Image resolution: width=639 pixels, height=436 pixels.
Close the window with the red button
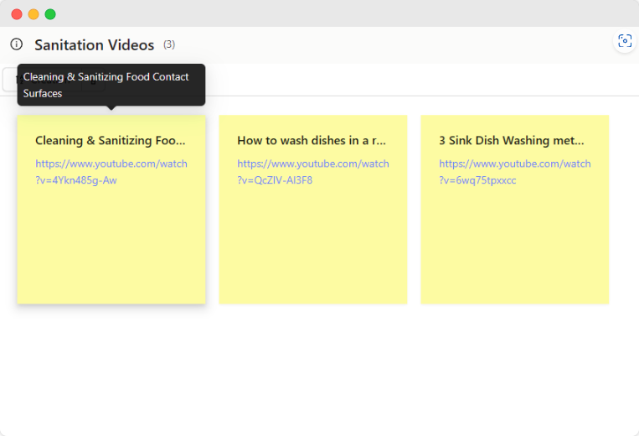[x=17, y=14]
